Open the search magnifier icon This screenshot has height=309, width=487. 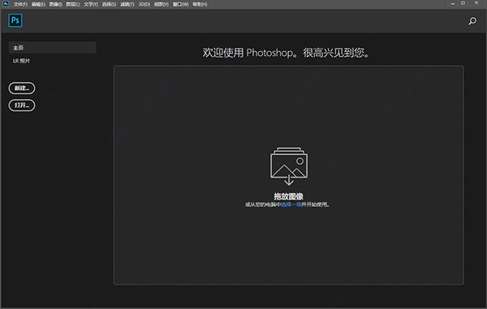pos(472,21)
